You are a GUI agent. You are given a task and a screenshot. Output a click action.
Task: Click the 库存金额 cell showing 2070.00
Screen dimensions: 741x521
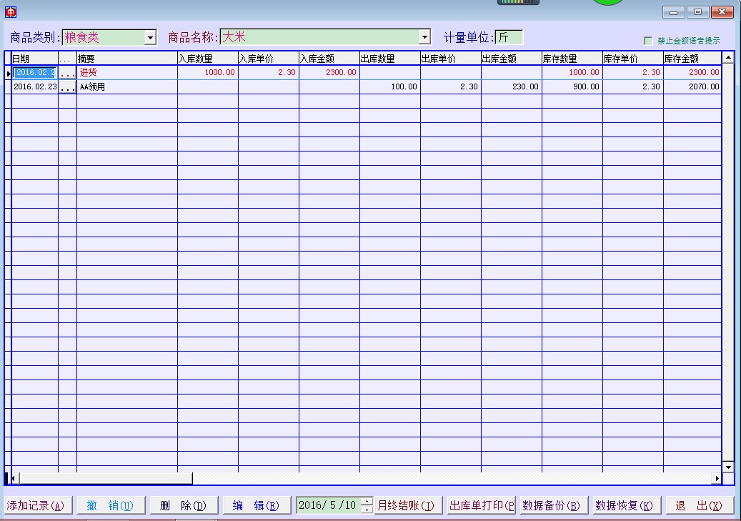[x=692, y=87]
